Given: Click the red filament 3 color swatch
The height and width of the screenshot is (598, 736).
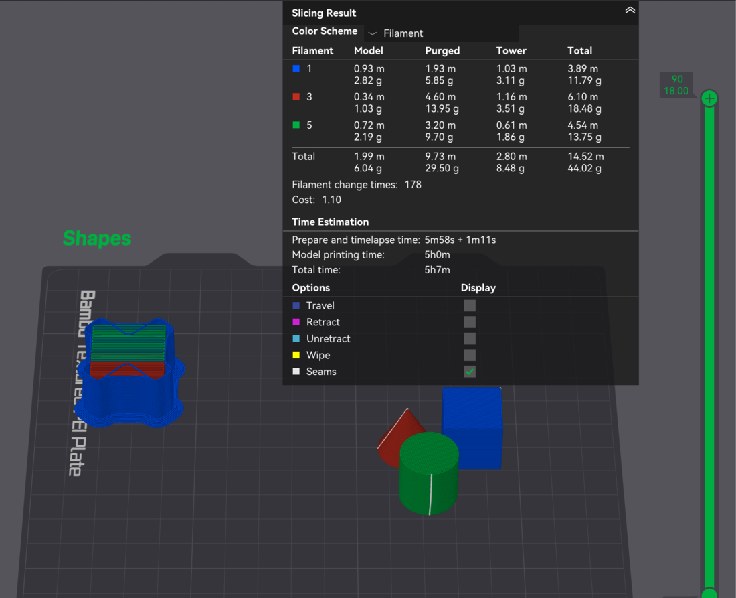Looking at the screenshot, I should point(296,97).
